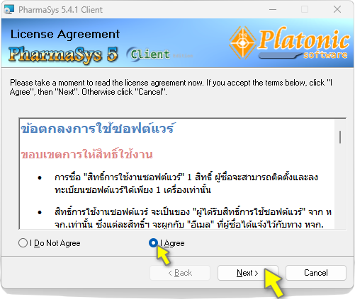This screenshot has height=299, width=355.
Task: Click the license text scrollbar thumb
Action: pyautogui.click(x=340, y=137)
